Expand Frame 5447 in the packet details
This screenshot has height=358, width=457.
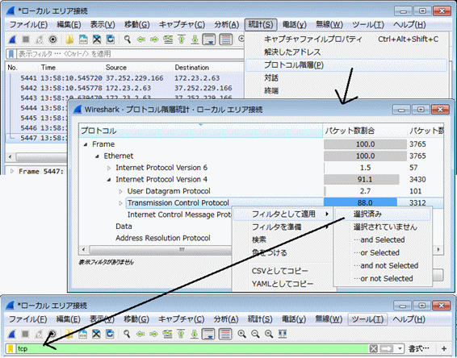point(12,171)
